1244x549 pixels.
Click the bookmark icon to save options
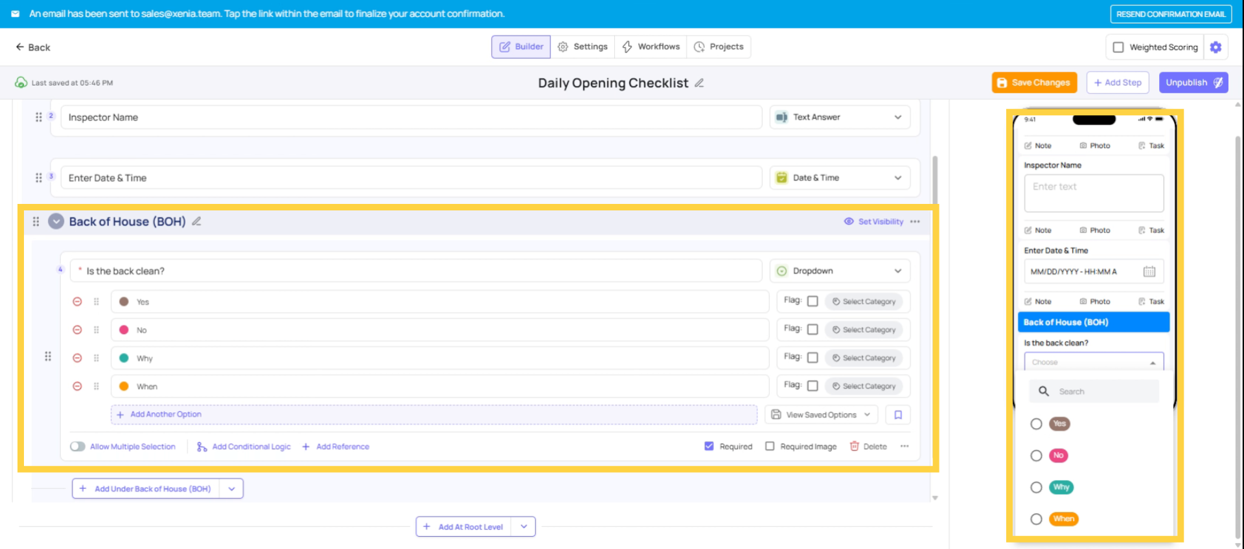pyautogui.click(x=898, y=415)
